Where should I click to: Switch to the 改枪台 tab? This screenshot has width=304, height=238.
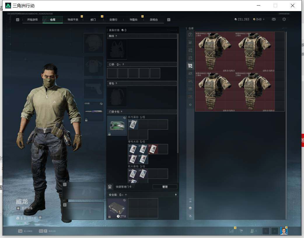(154, 20)
